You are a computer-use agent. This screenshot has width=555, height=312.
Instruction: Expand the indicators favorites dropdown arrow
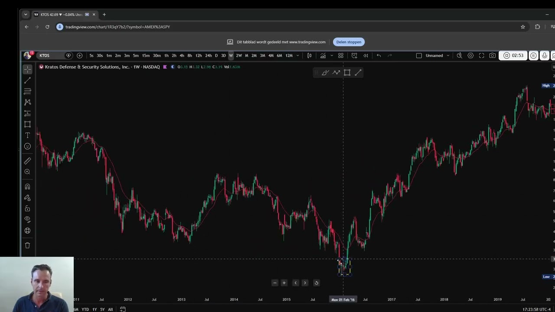click(x=332, y=55)
